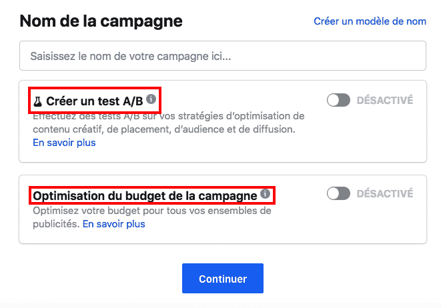
Task: Select the Optimisation du budget de la campagne title
Action: [x=145, y=196]
